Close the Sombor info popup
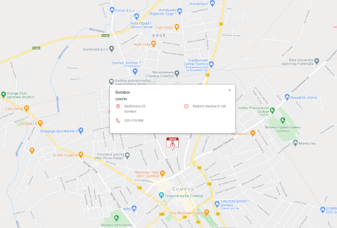Screen dimensions: 337x228 230,90
